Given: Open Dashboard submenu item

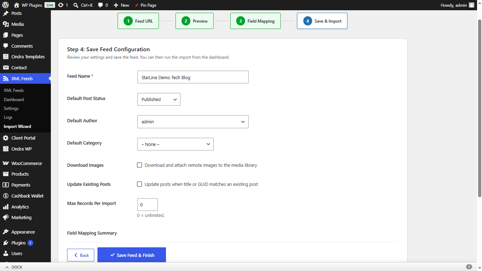Looking at the screenshot, I should pyautogui.click(x=14, y=100).
